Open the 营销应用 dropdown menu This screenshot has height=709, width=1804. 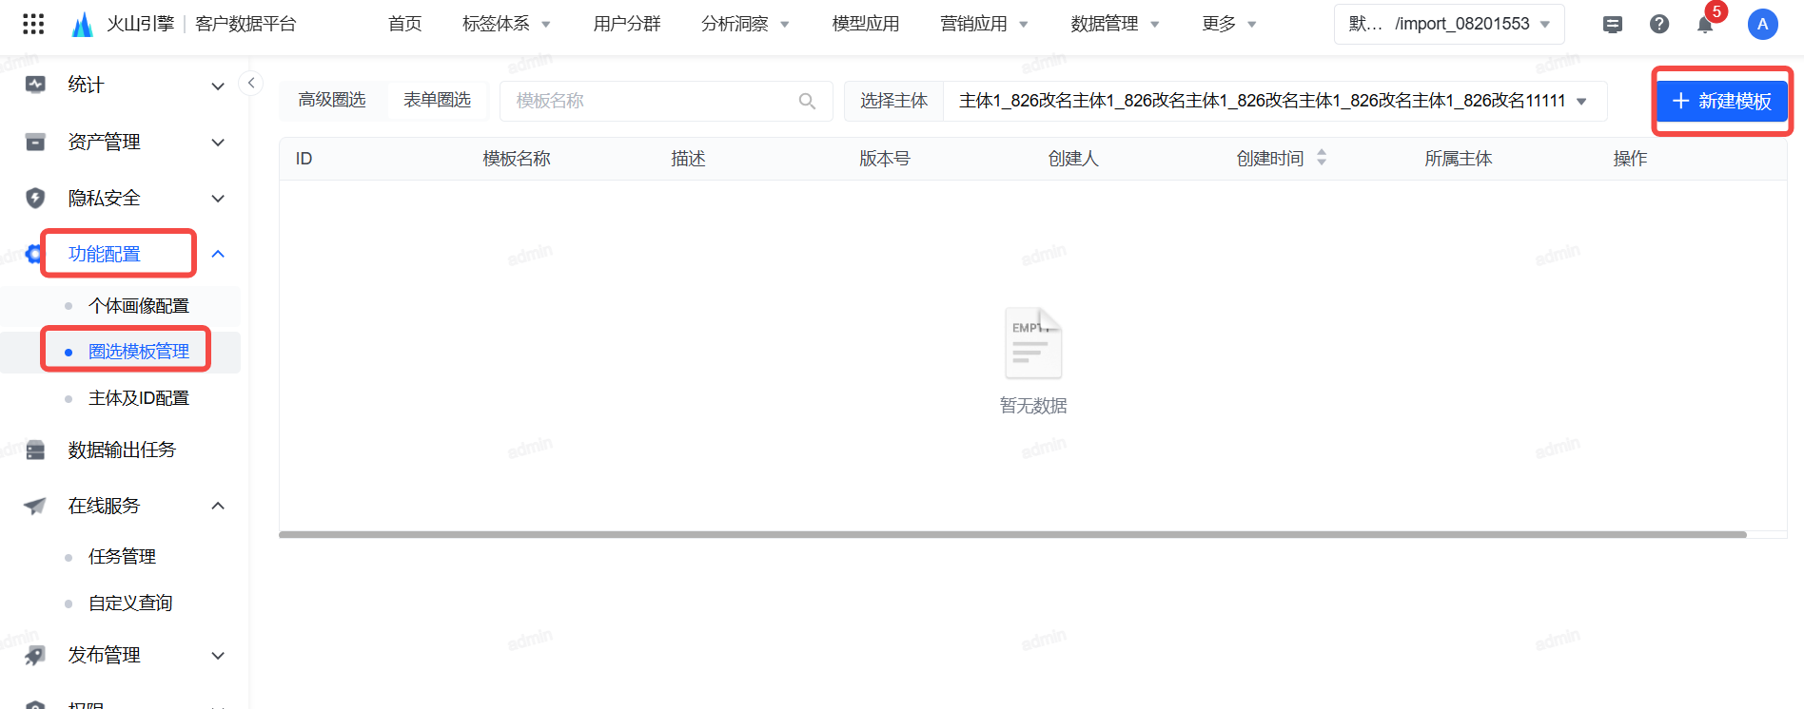pyautogui.click(x=984, y=24)
